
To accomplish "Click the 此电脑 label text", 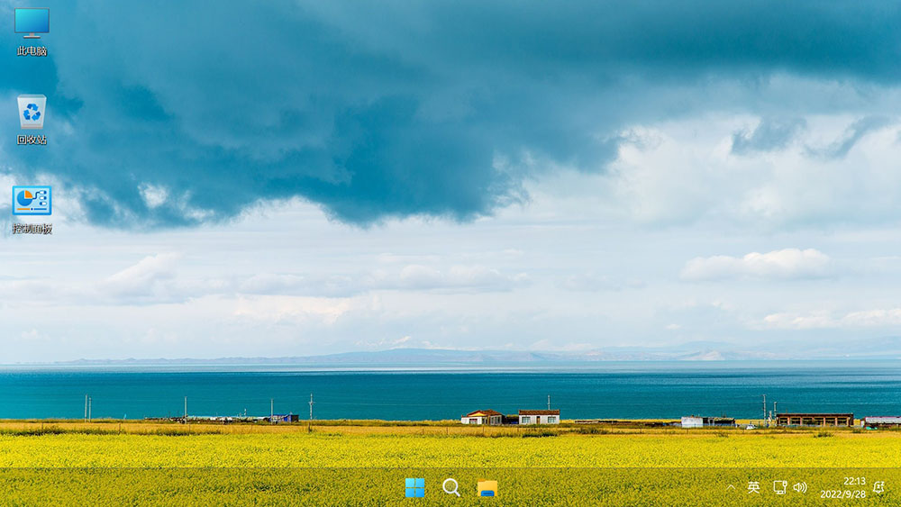I will [x=32, y=51].
